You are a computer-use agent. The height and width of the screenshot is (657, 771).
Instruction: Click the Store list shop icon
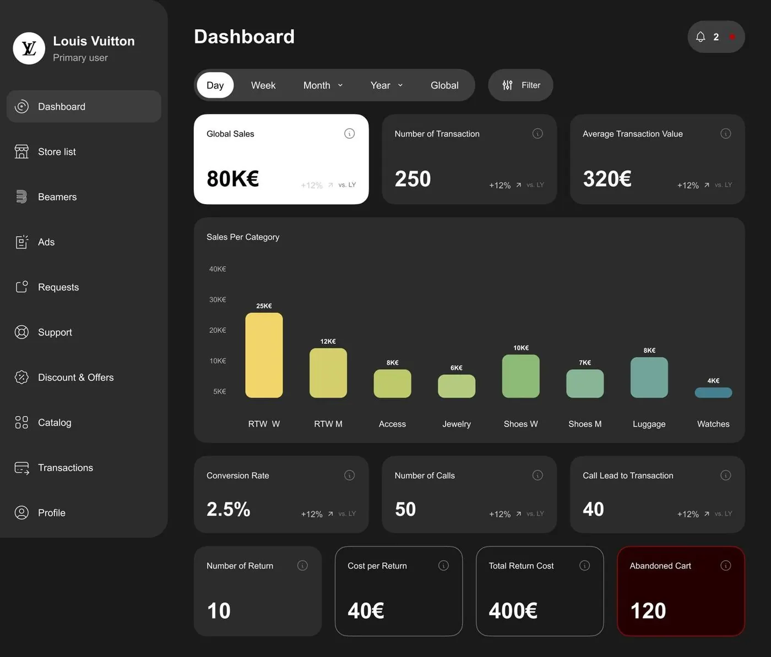21,151
